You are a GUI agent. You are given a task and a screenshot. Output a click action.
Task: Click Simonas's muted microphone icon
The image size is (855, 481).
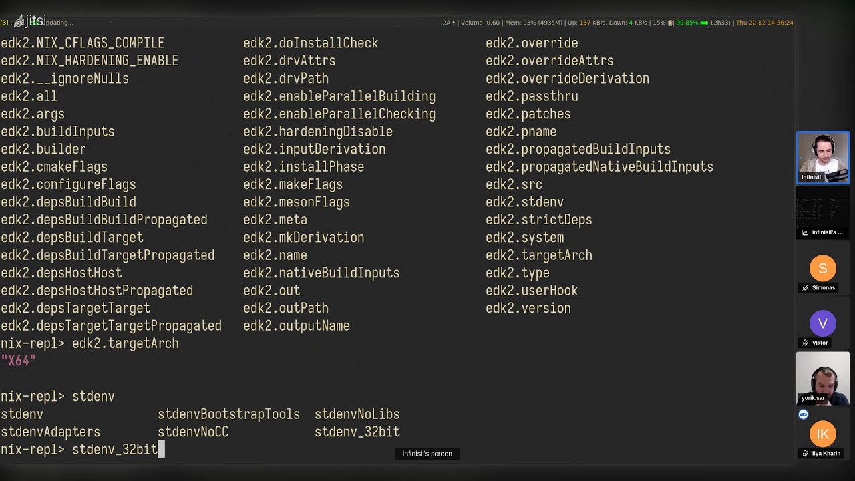(806, 288)
